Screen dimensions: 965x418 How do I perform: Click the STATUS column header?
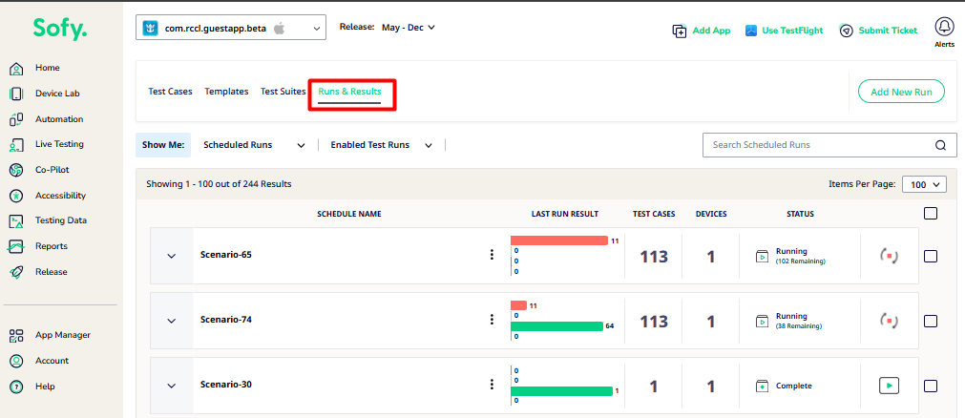(800, 214)
